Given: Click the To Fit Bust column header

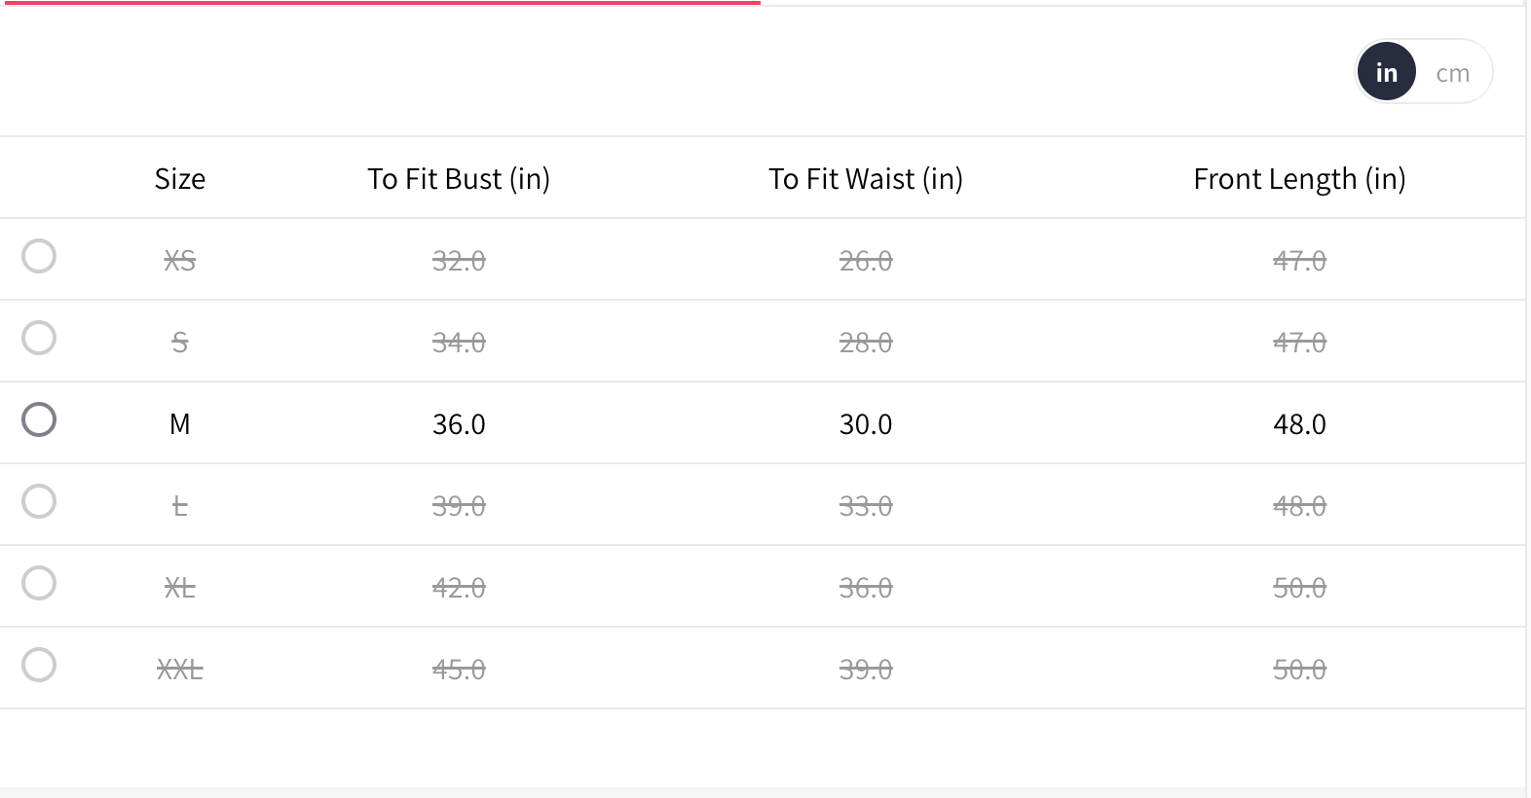Looking at the screenshot, I should point(459,179).
